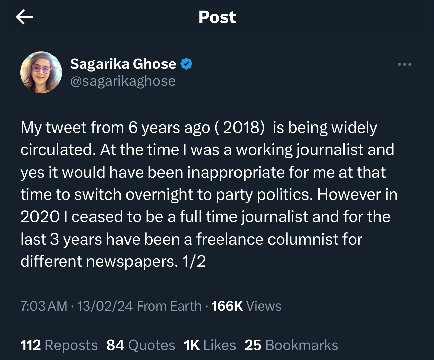This screenshot has width=434, height=360.
Task: Tap the Post header title
Action: coord(217,17)
